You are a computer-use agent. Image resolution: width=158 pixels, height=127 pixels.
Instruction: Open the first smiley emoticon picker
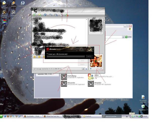(x=35, y=57)
